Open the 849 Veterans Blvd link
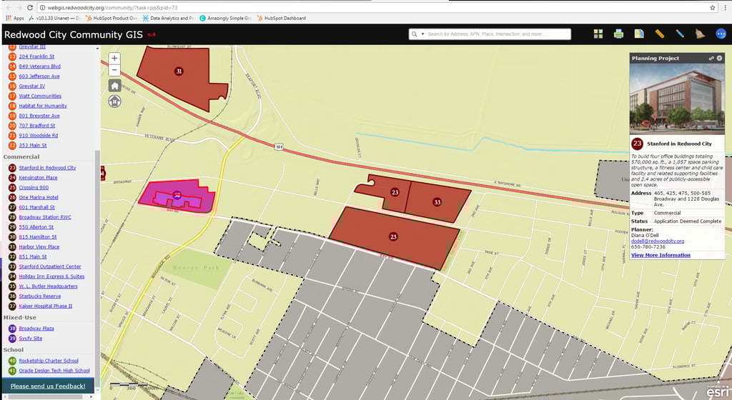Viewport: 732px width, 400px height. (39, 66)
